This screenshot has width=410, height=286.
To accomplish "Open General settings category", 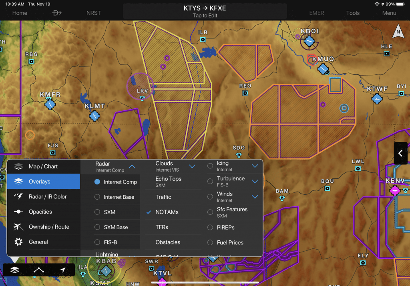I will coord(44,242).
